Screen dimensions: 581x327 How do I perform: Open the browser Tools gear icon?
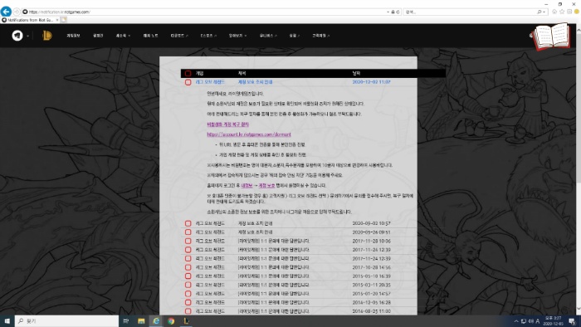point(569,12)
